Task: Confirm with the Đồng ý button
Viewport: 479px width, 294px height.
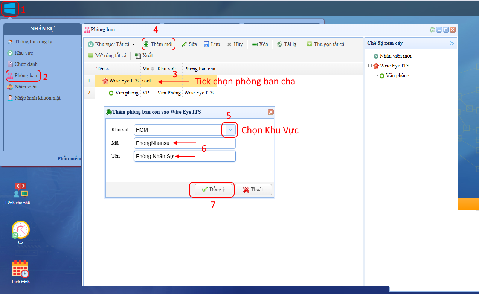Action: pos(213,189)
